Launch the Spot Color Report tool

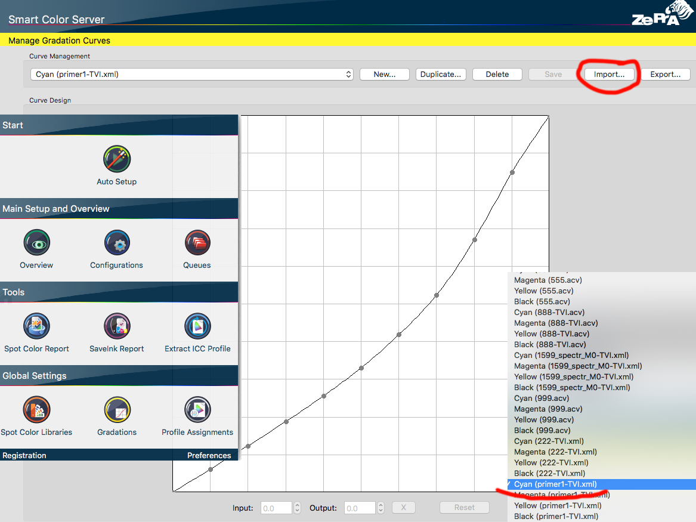click(x=36, y=326)
